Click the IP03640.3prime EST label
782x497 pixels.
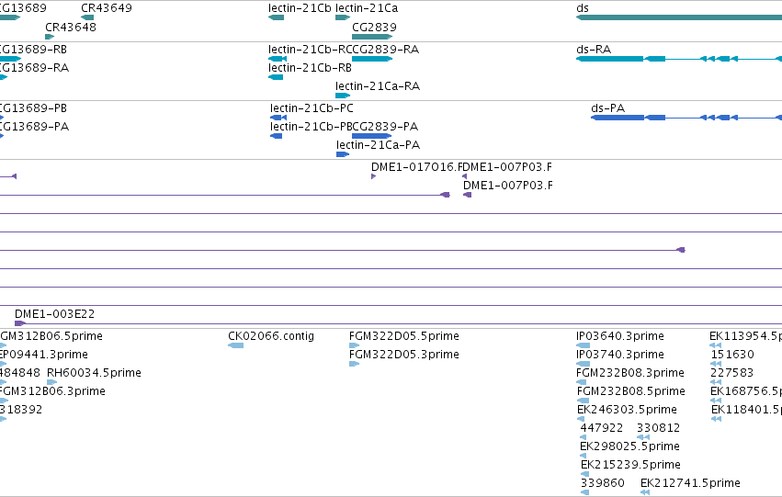[x=620, y=336]
